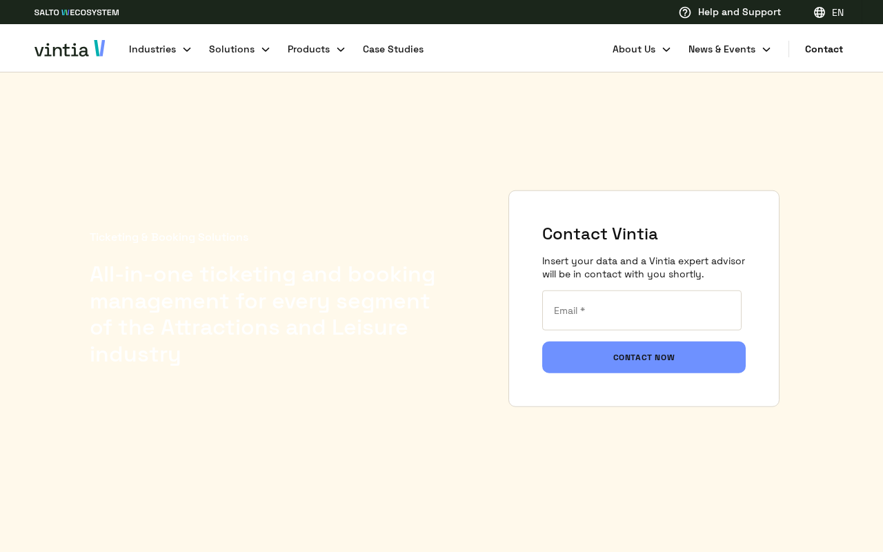Open the Solutions menu
Screen dimensions: 883x552
tap(232, 50)
